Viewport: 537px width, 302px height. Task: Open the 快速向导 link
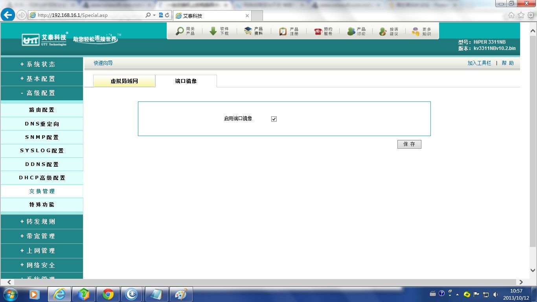click(x=103, y=63)
